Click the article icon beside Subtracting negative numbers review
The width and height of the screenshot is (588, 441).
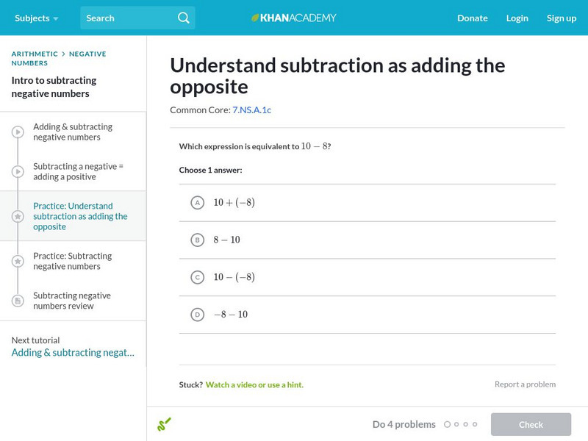(x=18, y=301)
